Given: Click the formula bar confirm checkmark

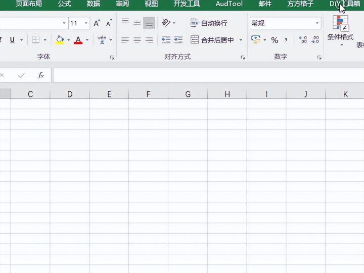Looking at the screenshot, I should (21, 75).
